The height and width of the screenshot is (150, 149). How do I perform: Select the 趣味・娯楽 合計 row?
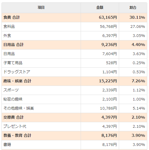click(74, 81)
